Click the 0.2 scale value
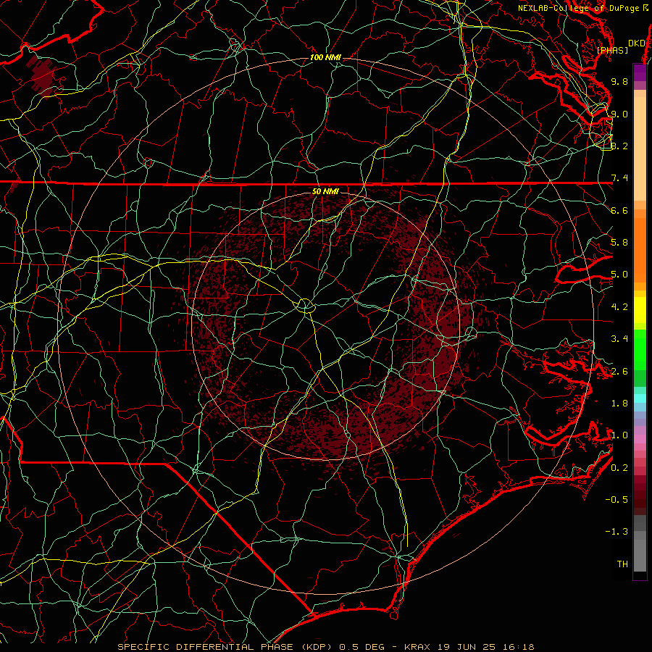Image resolution: width=652 pixels, height=652 pixels. tap(619, 468)
